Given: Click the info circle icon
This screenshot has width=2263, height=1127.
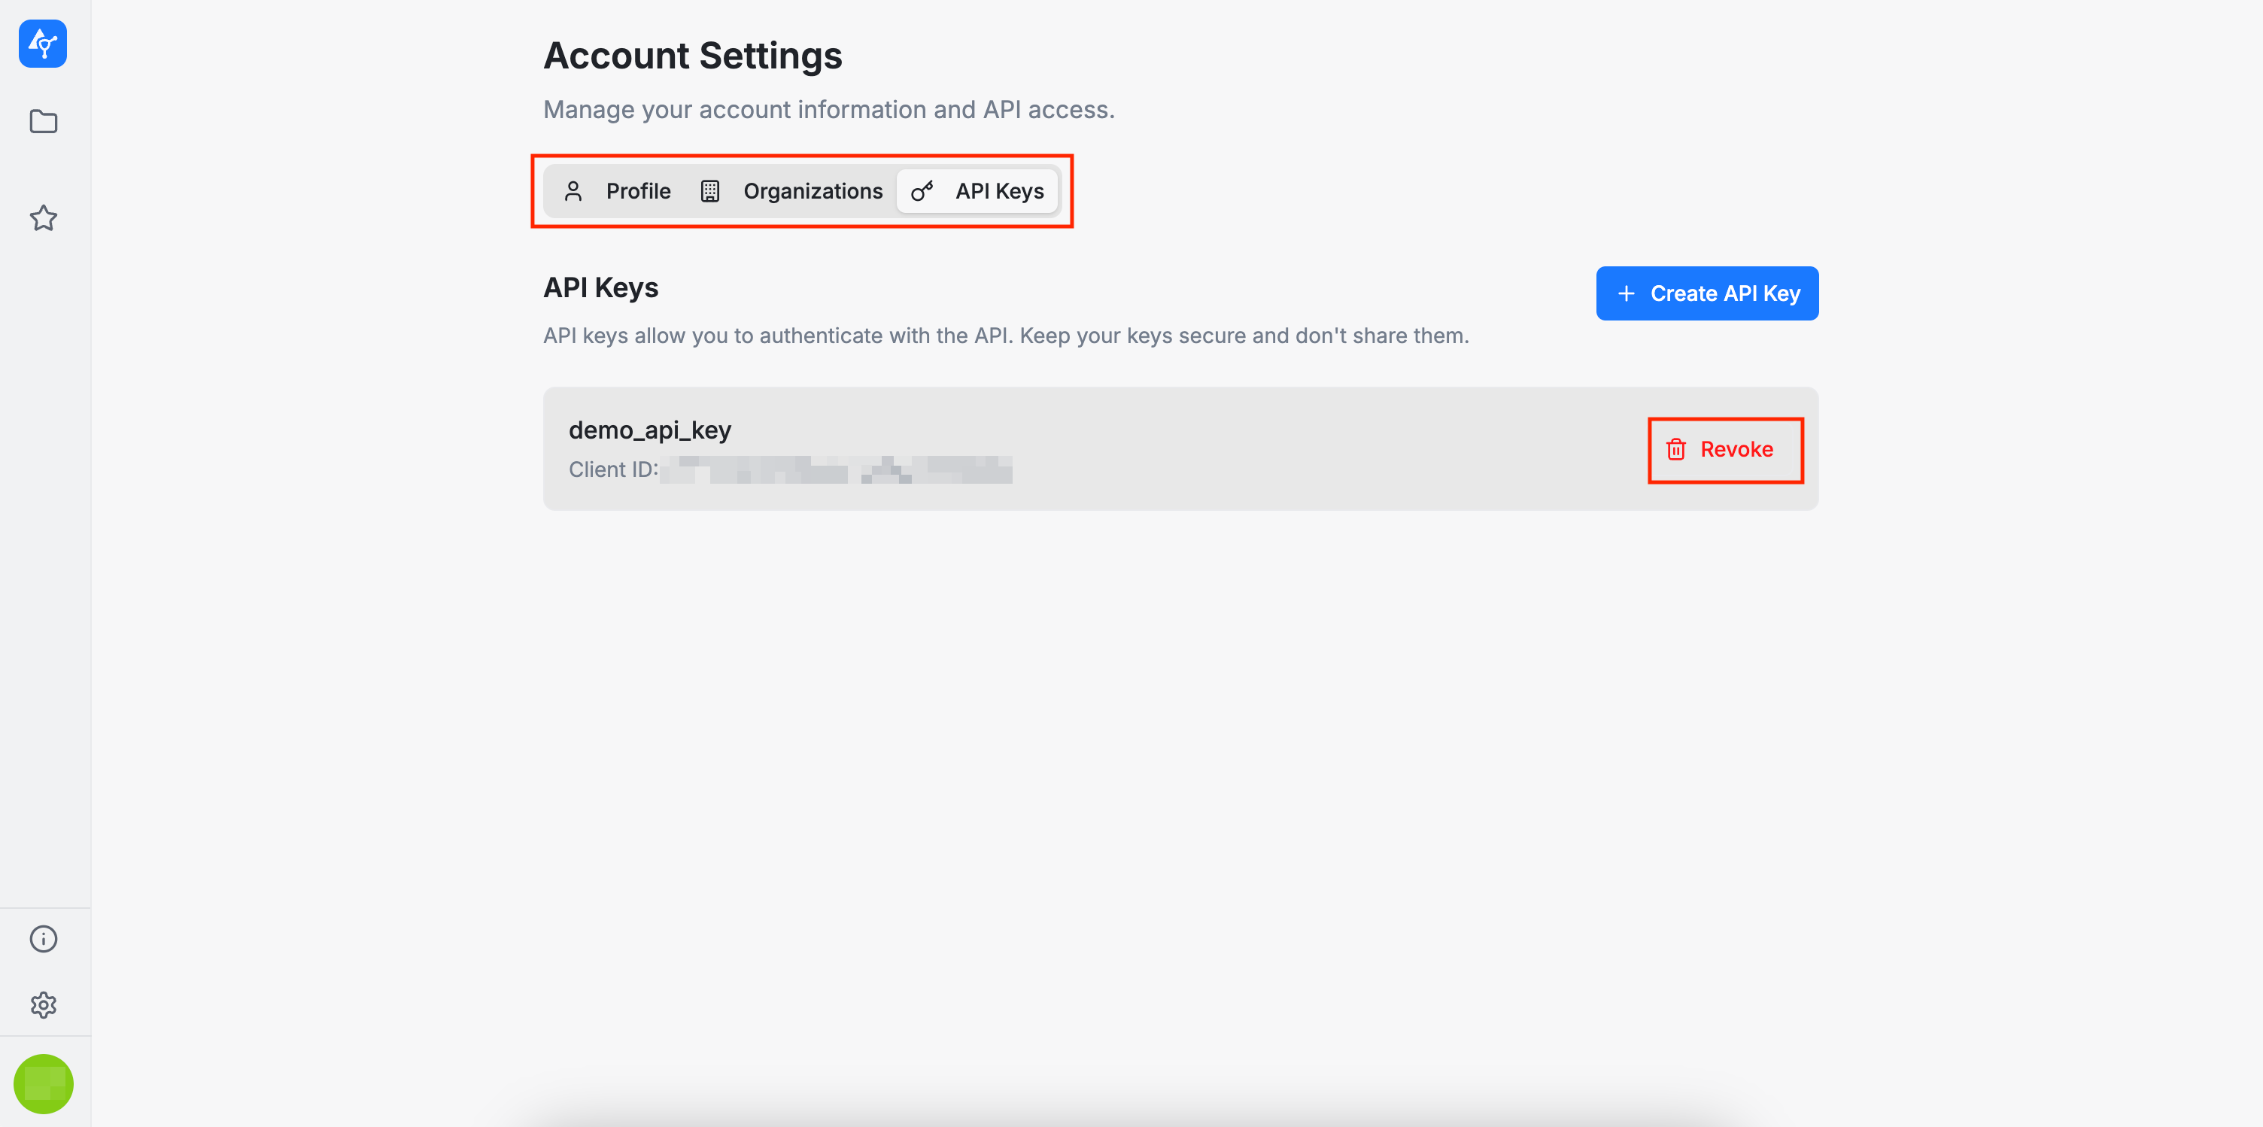Looking at the screenshot, I should tap(43, 938).
